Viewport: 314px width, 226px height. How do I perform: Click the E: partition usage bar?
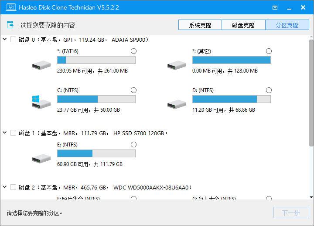coord(96,153)
